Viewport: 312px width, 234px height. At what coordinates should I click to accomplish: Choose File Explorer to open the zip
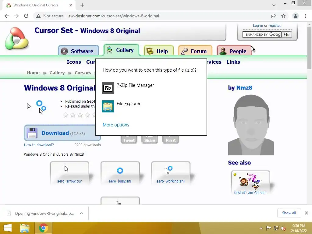coord(151,106)
